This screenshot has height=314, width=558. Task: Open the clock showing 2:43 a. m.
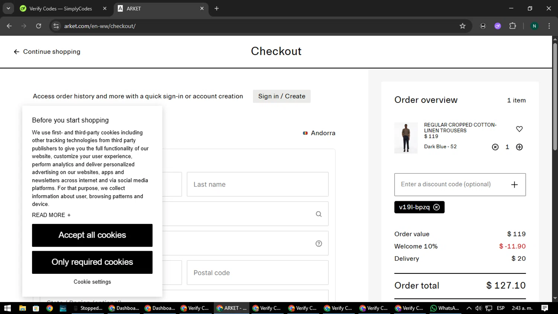click(x=522, y=308)
